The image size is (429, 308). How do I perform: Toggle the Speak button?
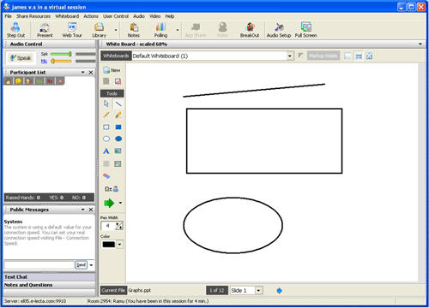click(21, 58)
